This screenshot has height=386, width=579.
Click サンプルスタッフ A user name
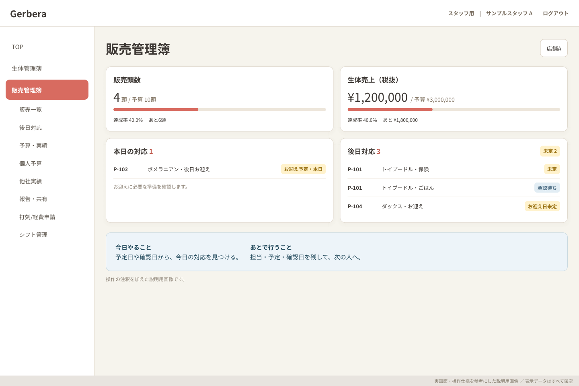509,13
